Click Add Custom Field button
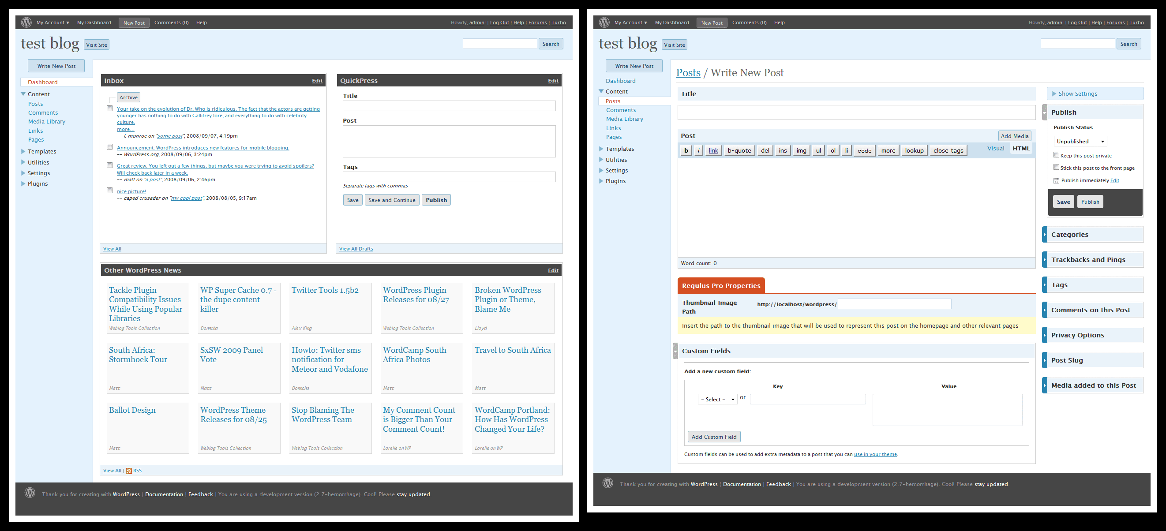 [714, 437]
